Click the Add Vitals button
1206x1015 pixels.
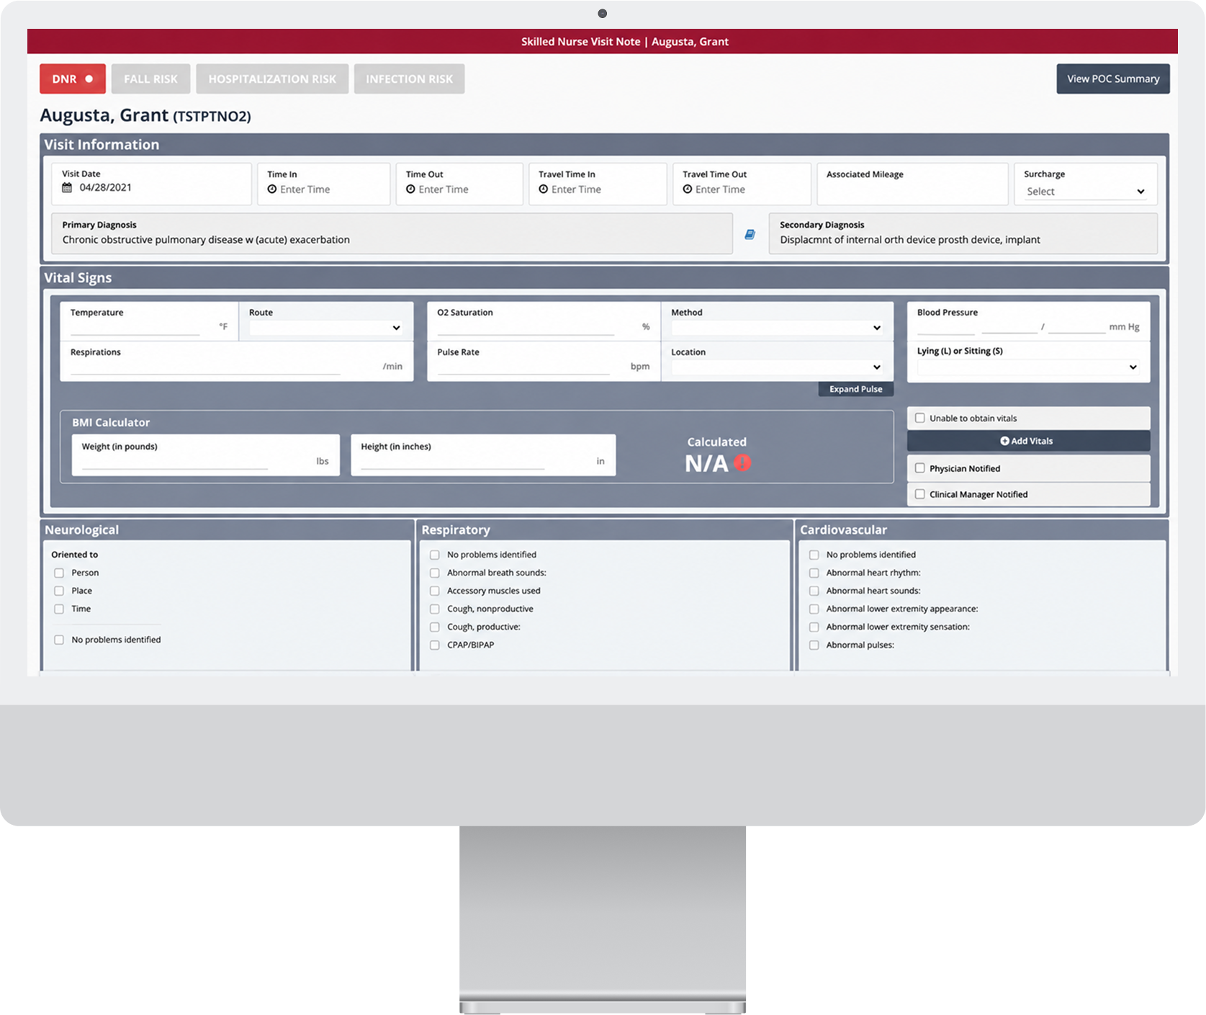pyautogui.click(x=1028, y=441)
